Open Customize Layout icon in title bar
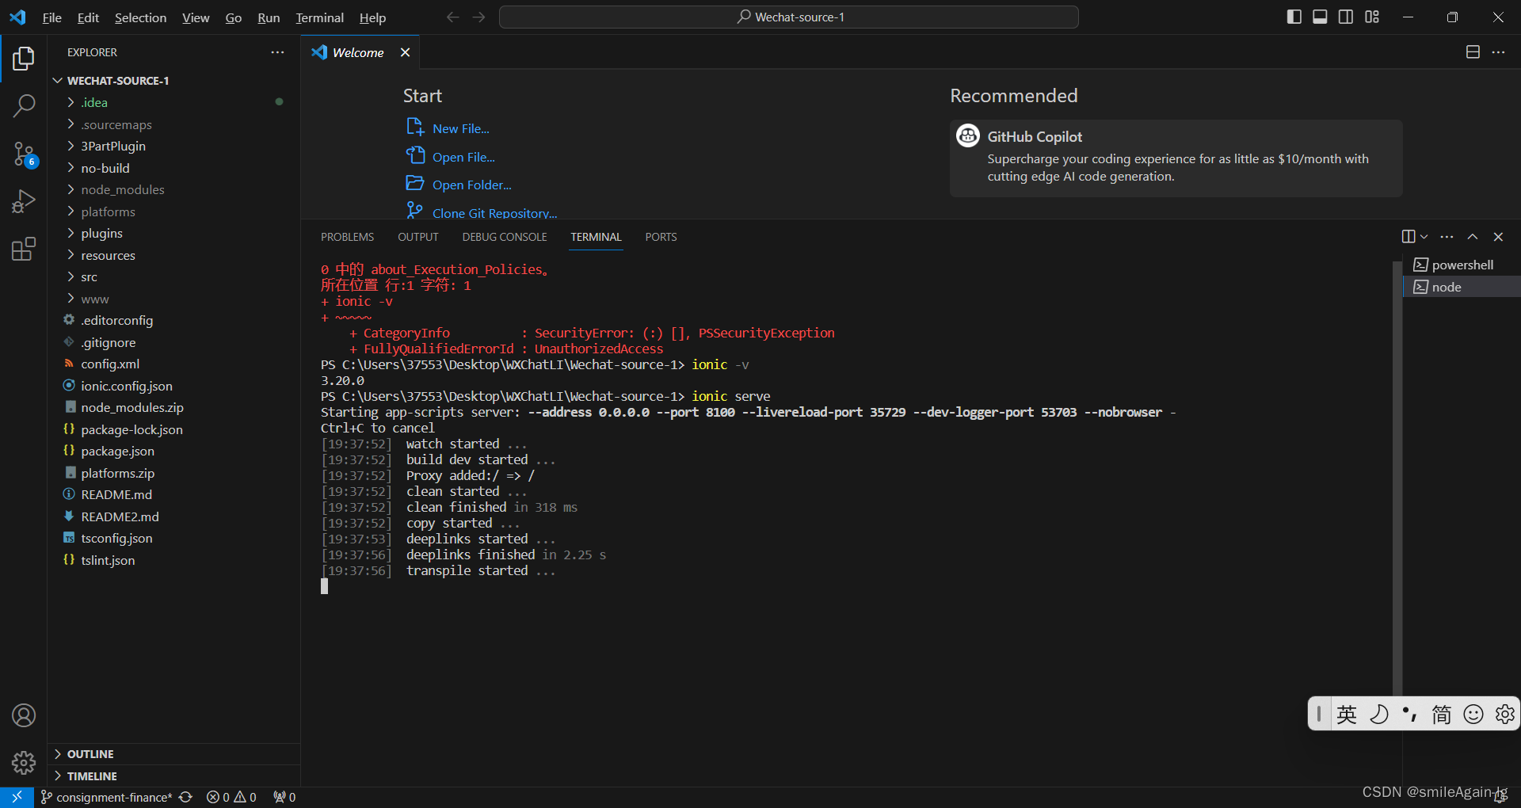 (x=1372, y=17)
